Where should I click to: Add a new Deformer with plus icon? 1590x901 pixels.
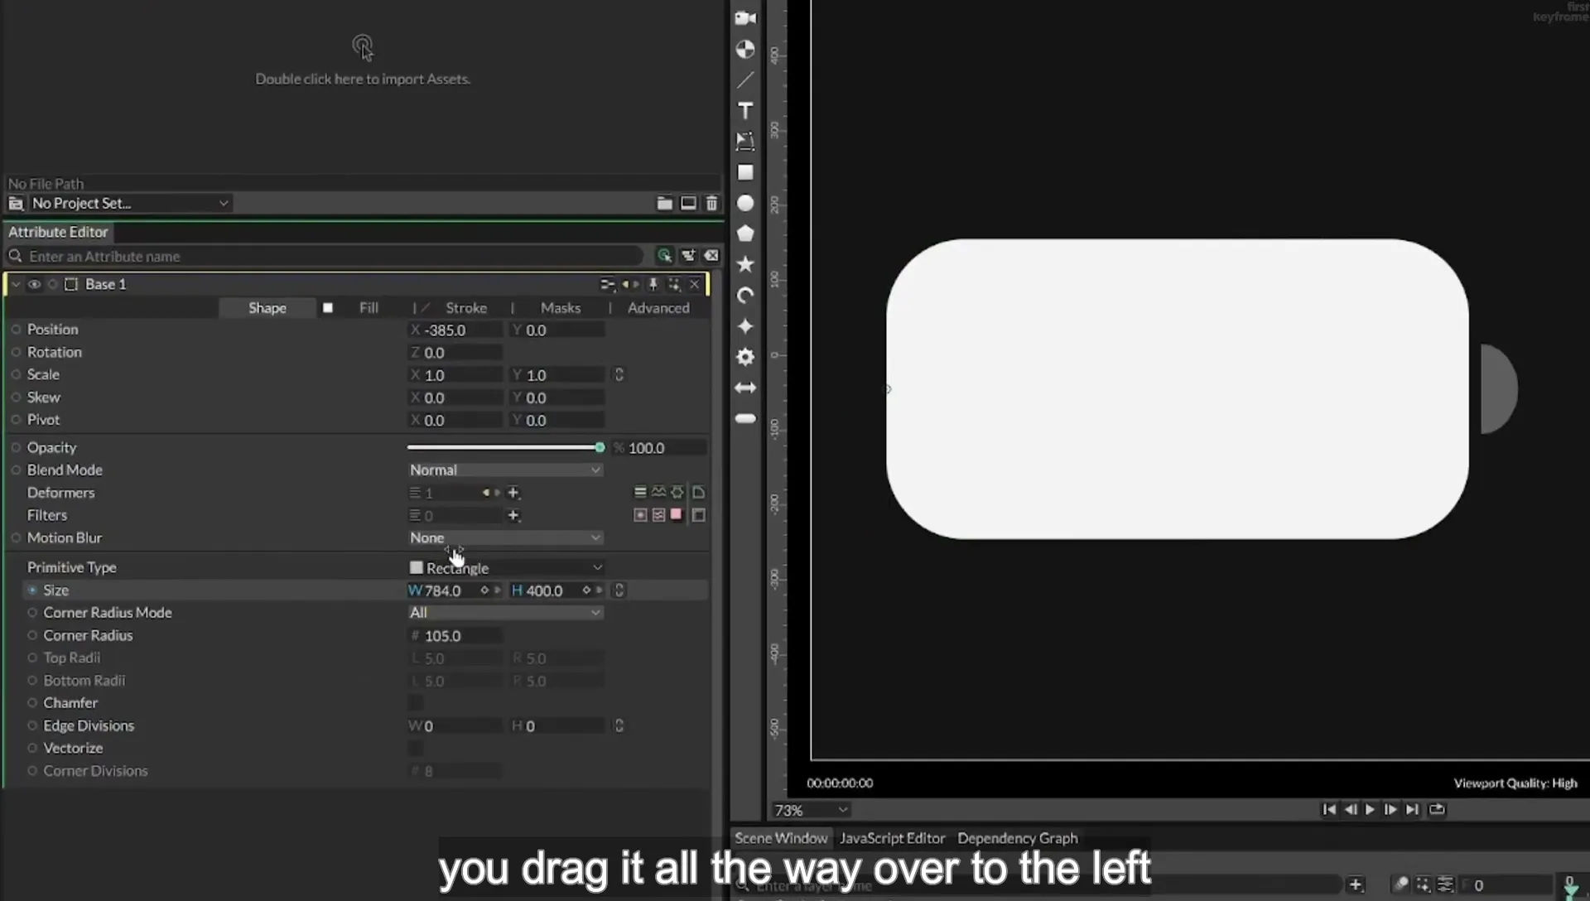coord(513,493)
